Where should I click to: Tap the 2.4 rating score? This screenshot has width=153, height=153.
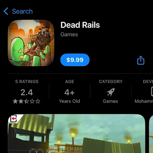tap(27, 92)
